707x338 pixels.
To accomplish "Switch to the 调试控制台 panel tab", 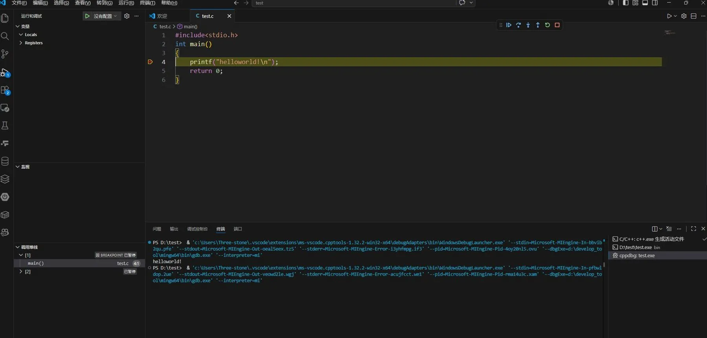I will coord(197,229).
